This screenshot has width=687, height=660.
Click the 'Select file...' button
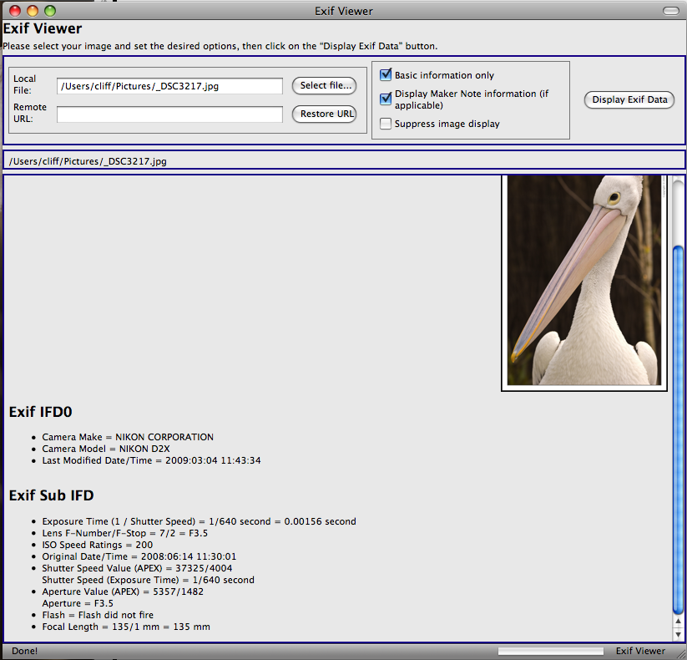tap(324, 85)
